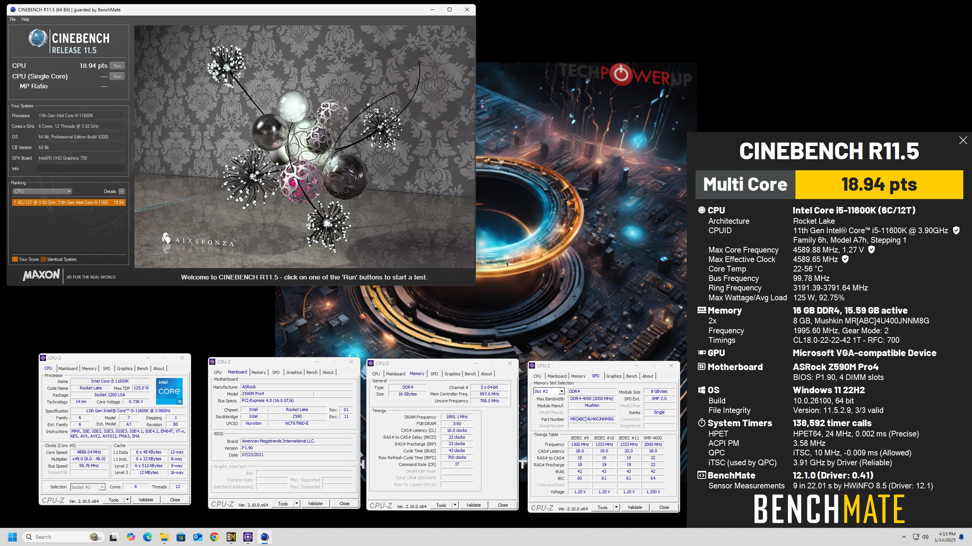972x546 pixels.
Task: Expand ranking Details arrow button
Action: [x=122, y=191]
